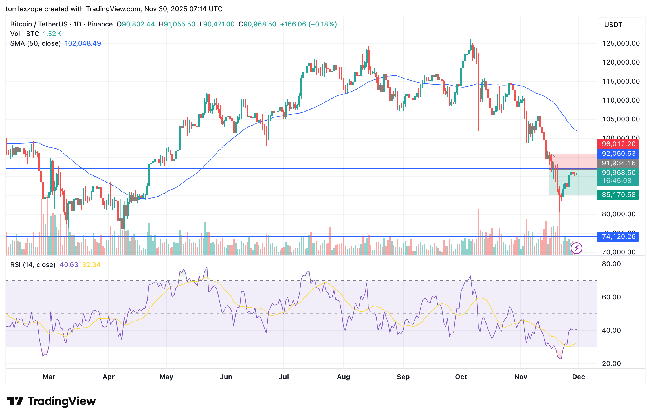The image size is (651, 418).
Task: Click the 74,120.26 support line label
Action: pos(618,237)
